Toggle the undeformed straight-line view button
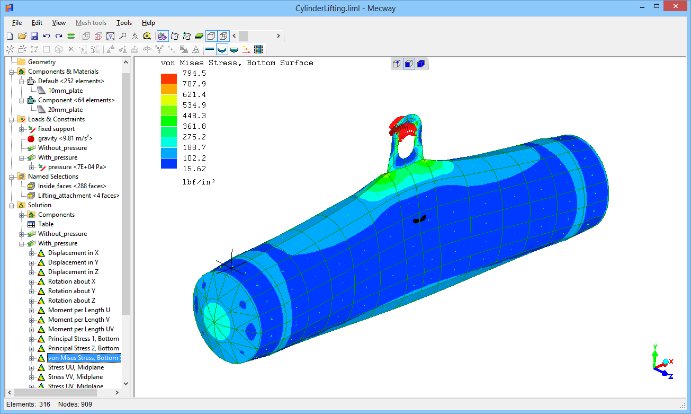The width and height of the screenshot is (691, 414). tap(210, 49)
